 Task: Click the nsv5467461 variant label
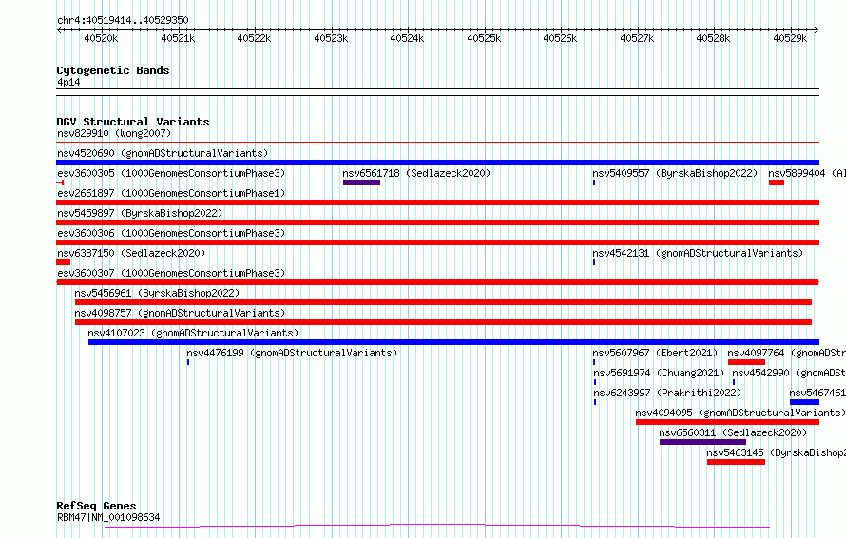(817, 393)
